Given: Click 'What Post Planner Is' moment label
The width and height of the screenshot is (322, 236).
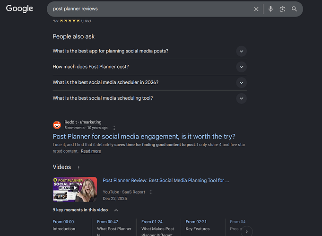Looking at the screenshot, I should pyautogui.click(x=114, y=231).
